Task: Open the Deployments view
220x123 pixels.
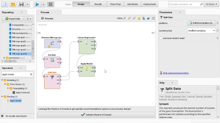Action: click(x=150, y=4)
